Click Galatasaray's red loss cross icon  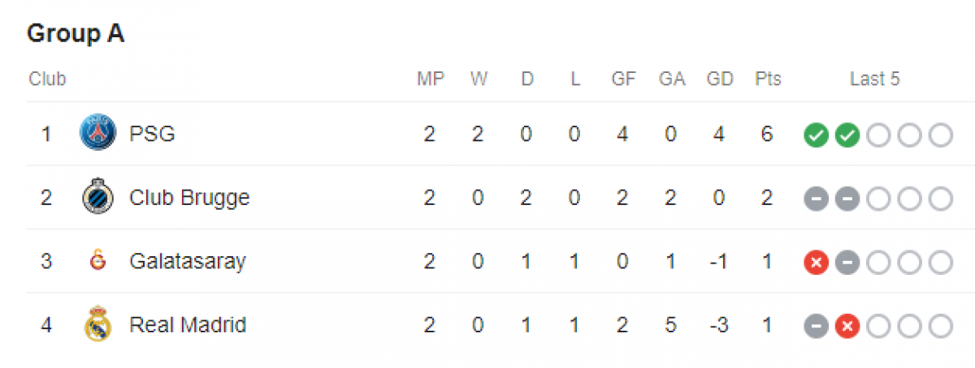(x=816, y=263)
